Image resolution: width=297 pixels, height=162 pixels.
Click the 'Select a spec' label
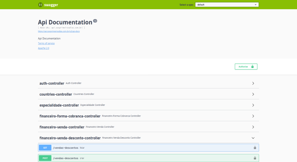click(x=187, y=5)
